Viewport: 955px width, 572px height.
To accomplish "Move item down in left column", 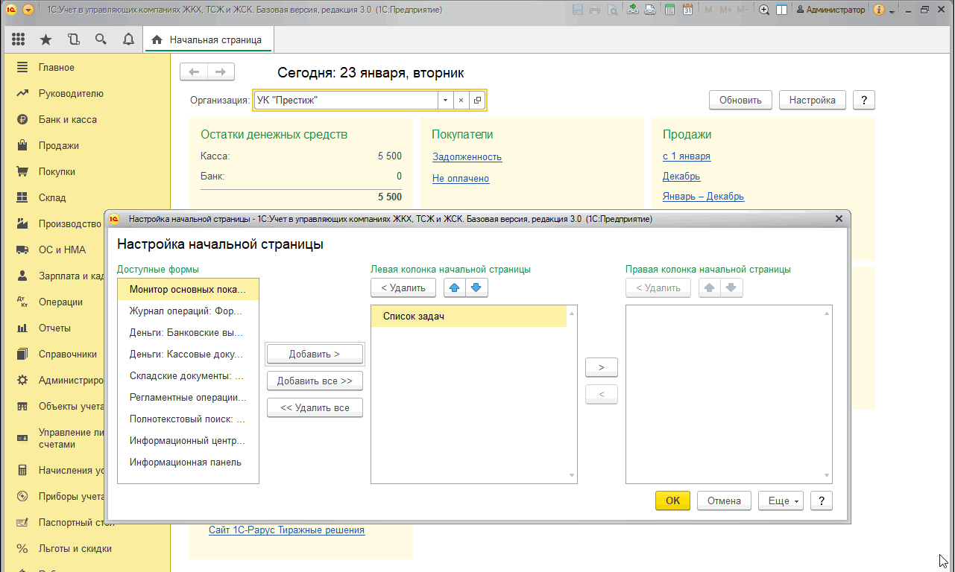I will tap(477, 287).
